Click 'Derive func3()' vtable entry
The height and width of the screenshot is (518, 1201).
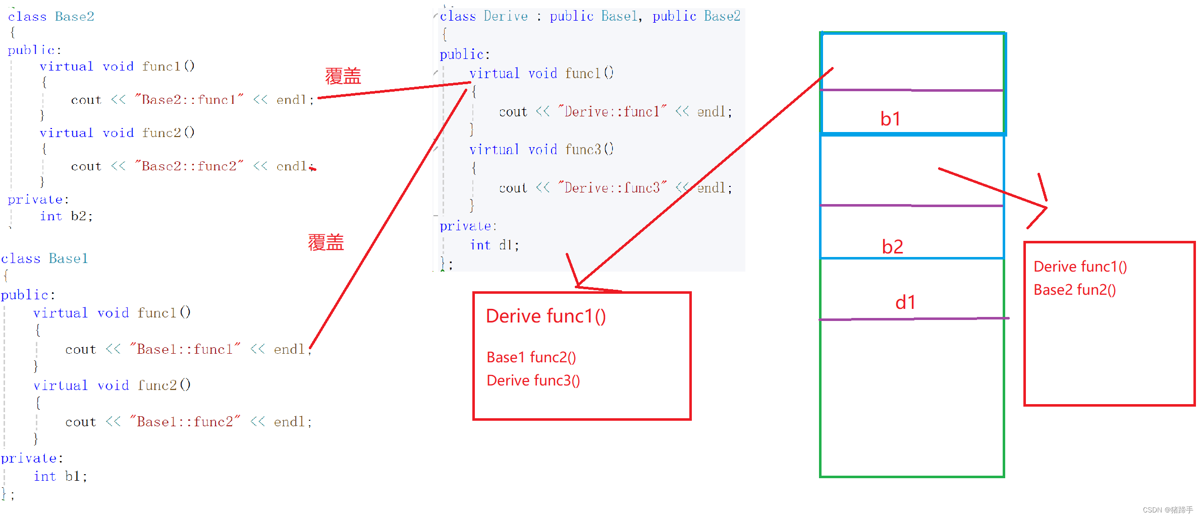click(x=533, y=380)
